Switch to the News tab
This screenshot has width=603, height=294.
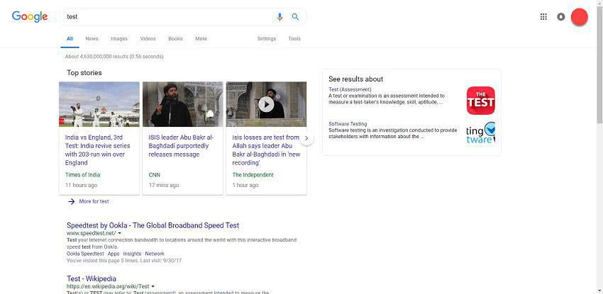[x=92, y=39]
